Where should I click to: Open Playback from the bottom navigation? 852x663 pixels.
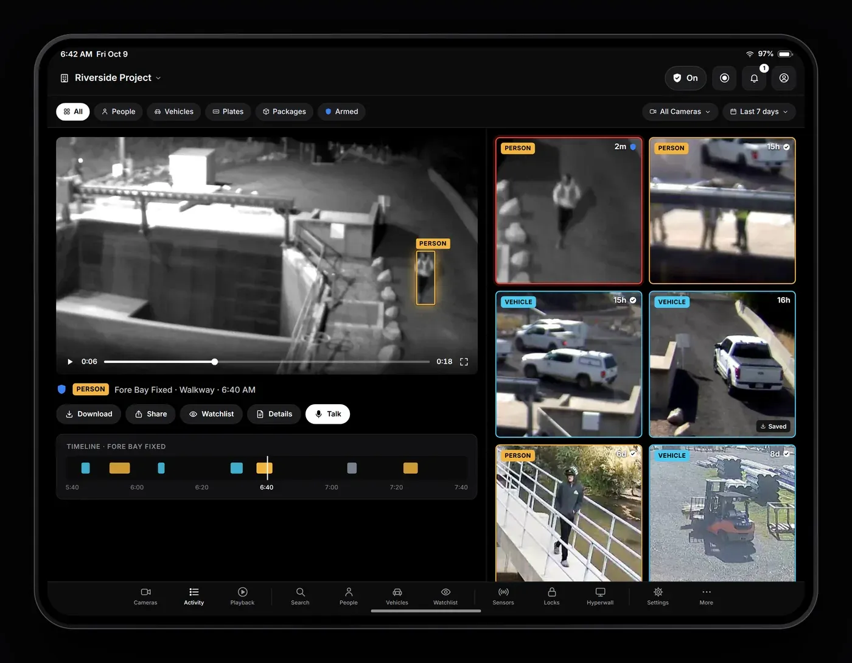pos(242,596)
